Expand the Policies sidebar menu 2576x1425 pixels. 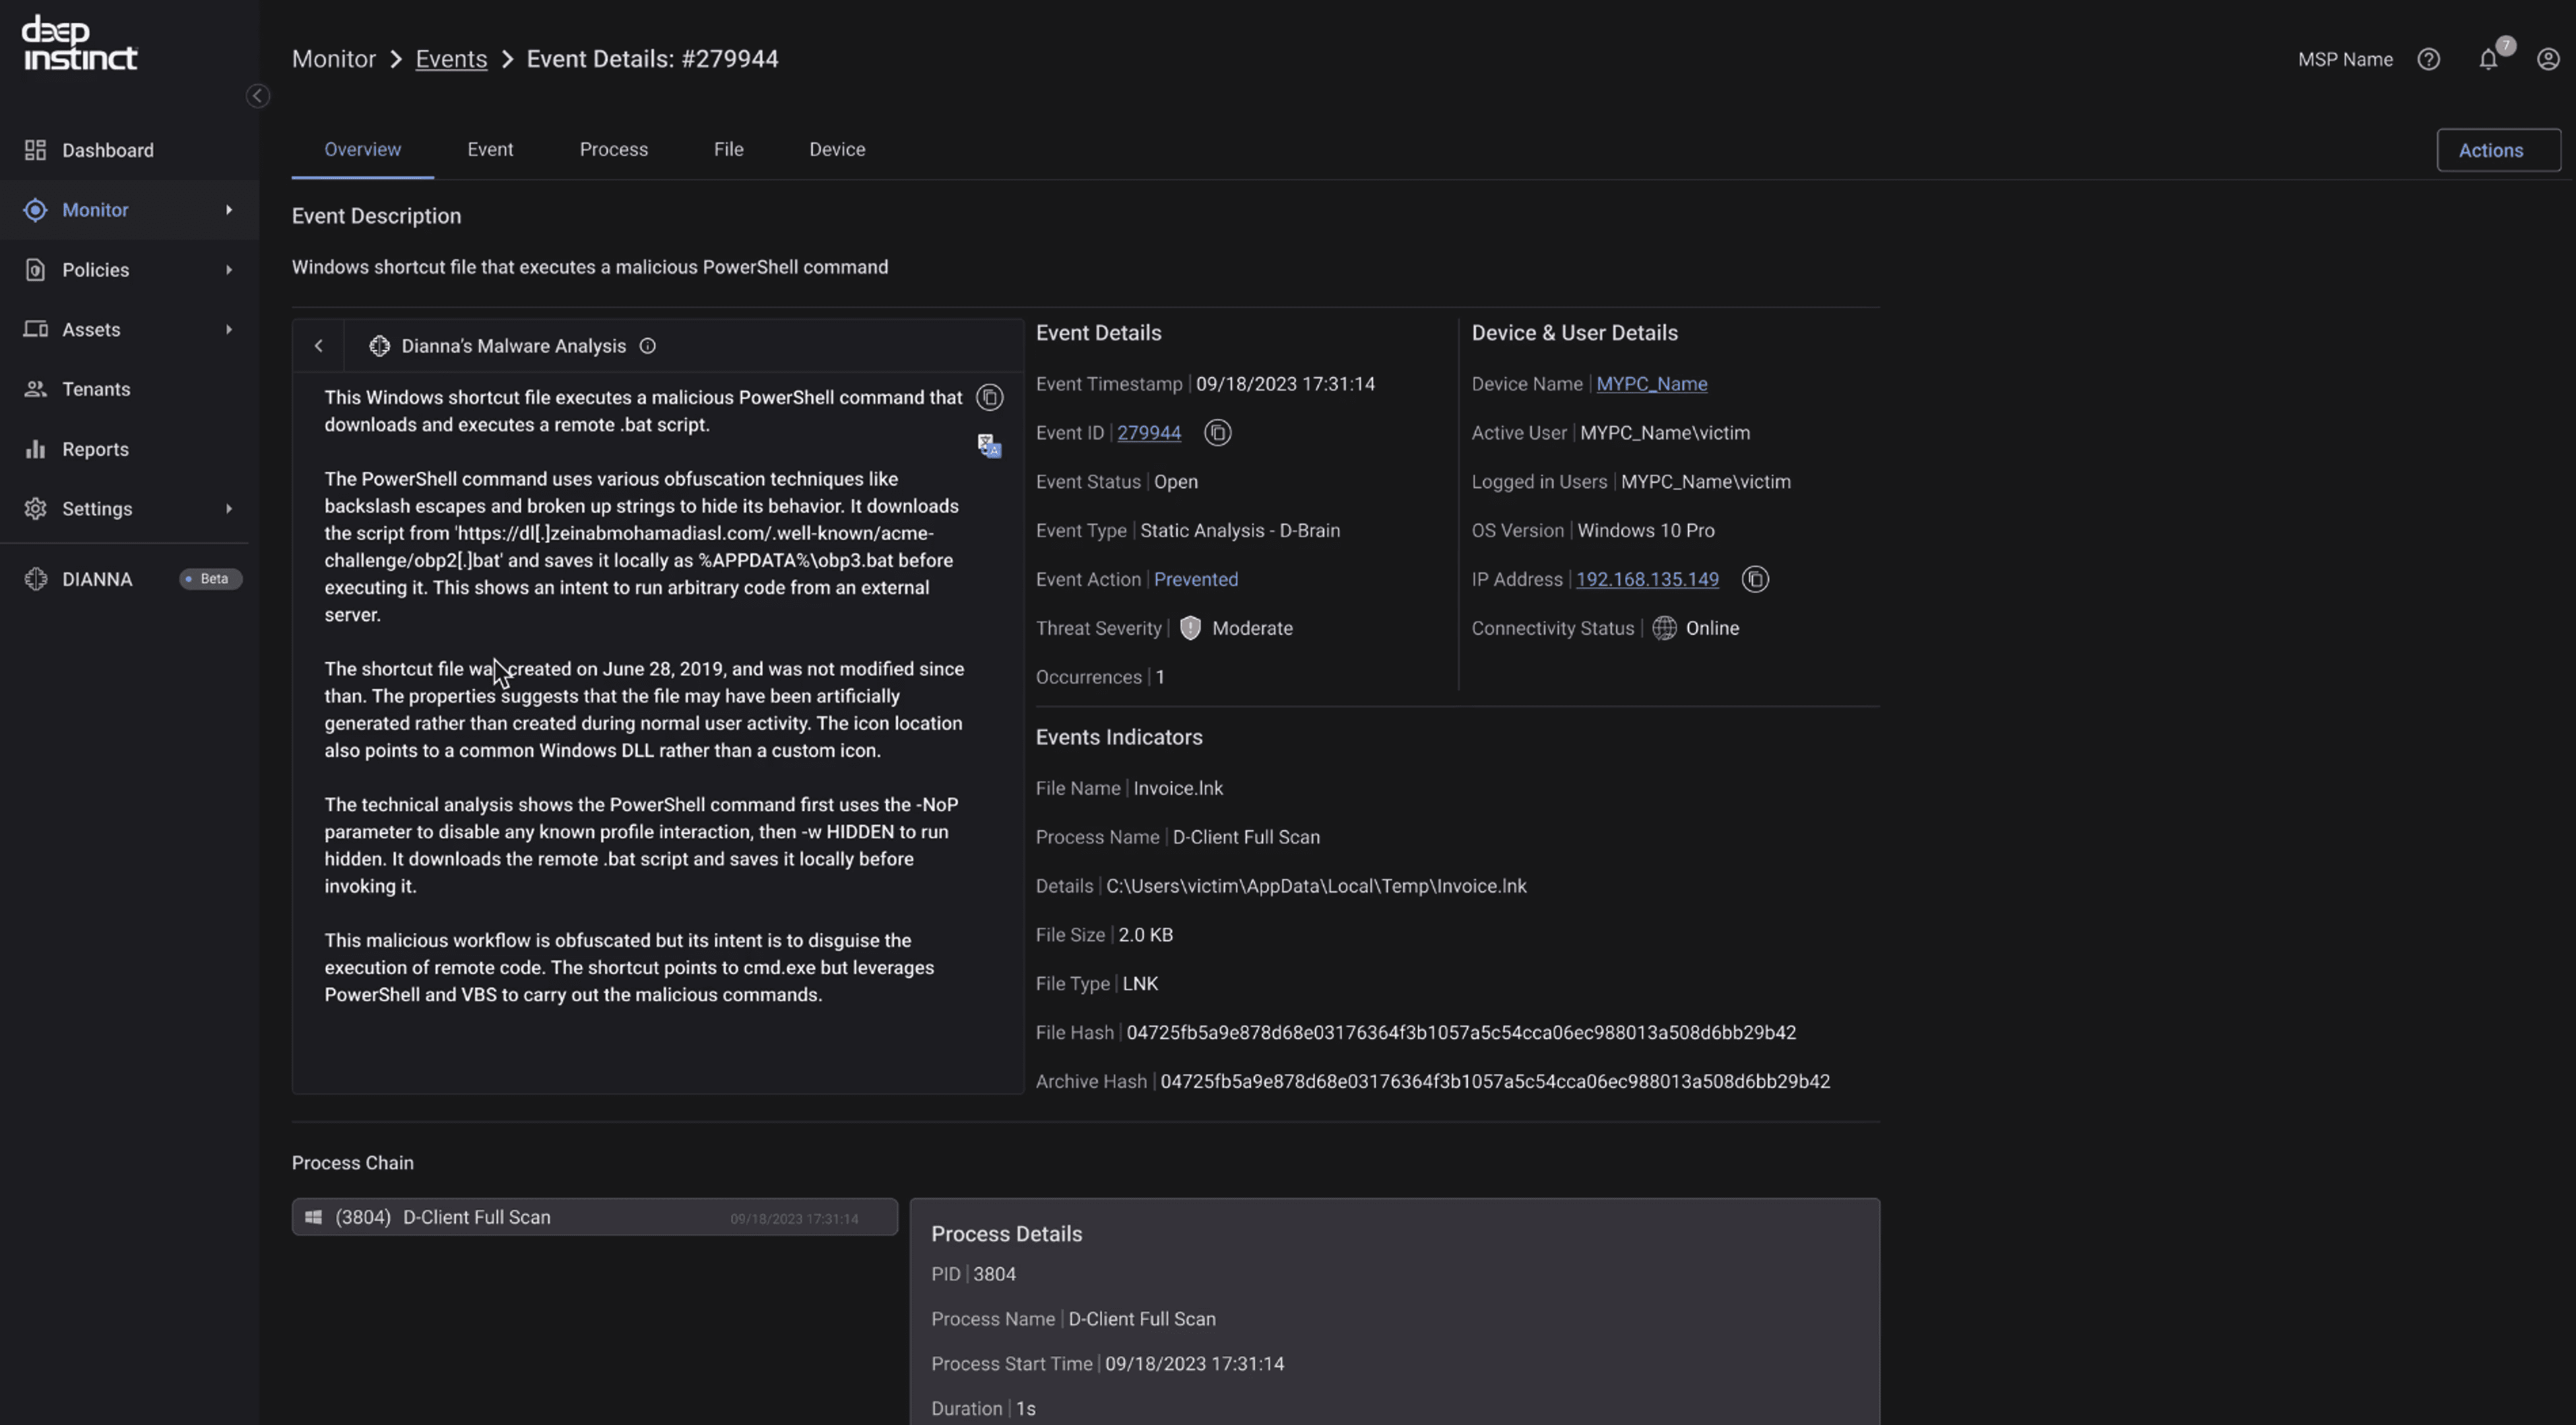229,270
